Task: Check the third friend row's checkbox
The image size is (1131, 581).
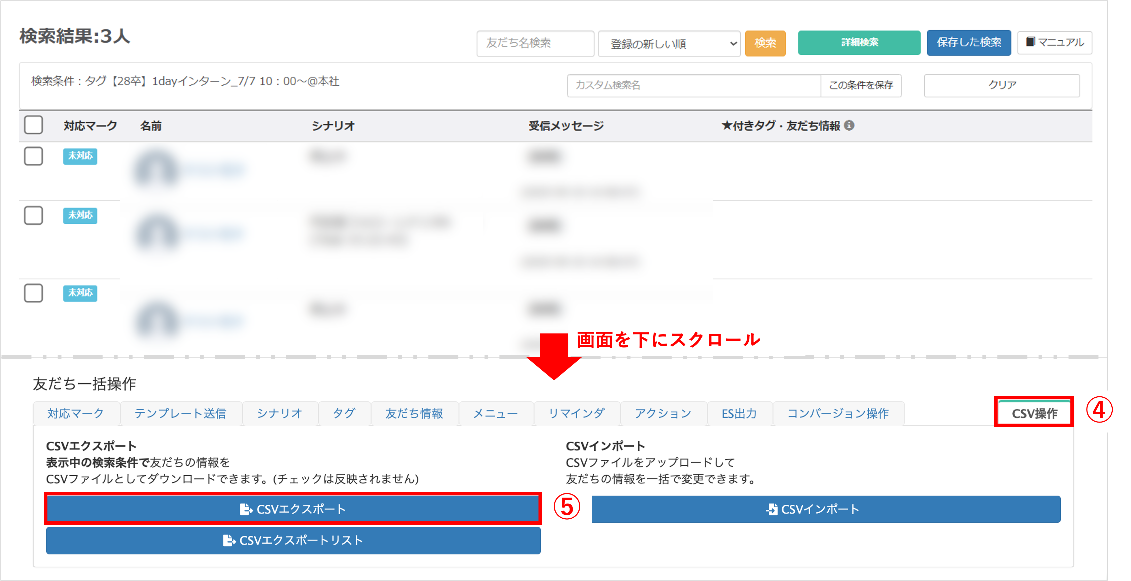Action: tap(34, 293)
